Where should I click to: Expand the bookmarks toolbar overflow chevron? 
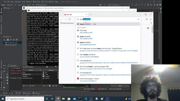(x=151, y=23)
